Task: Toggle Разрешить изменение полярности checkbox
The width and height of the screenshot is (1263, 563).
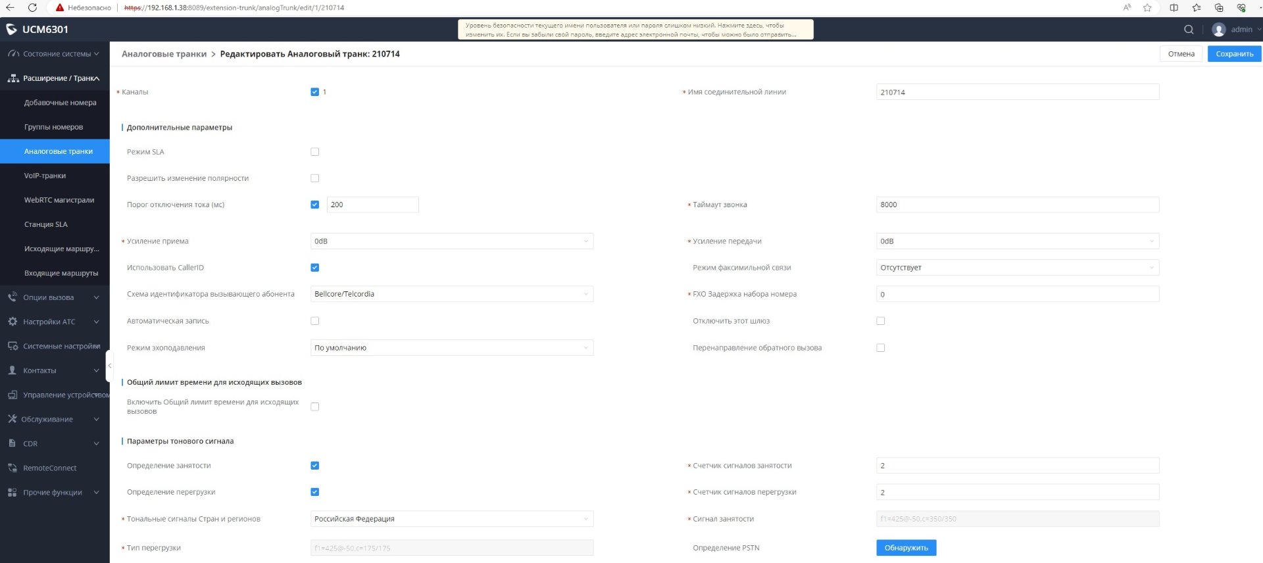Action: (314, 178)
